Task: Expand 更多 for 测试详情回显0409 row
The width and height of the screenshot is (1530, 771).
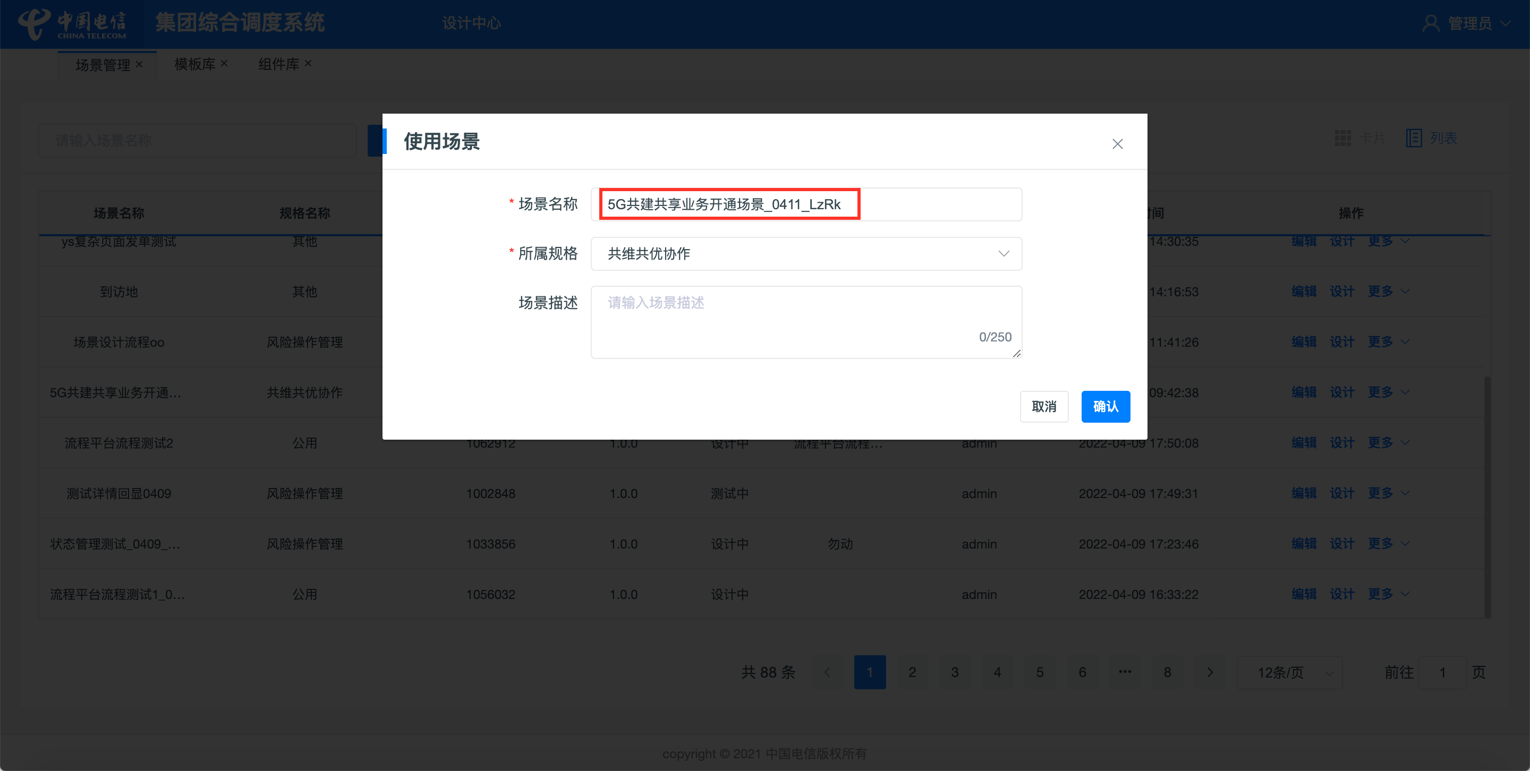Action: click(x=1388, y=493)
